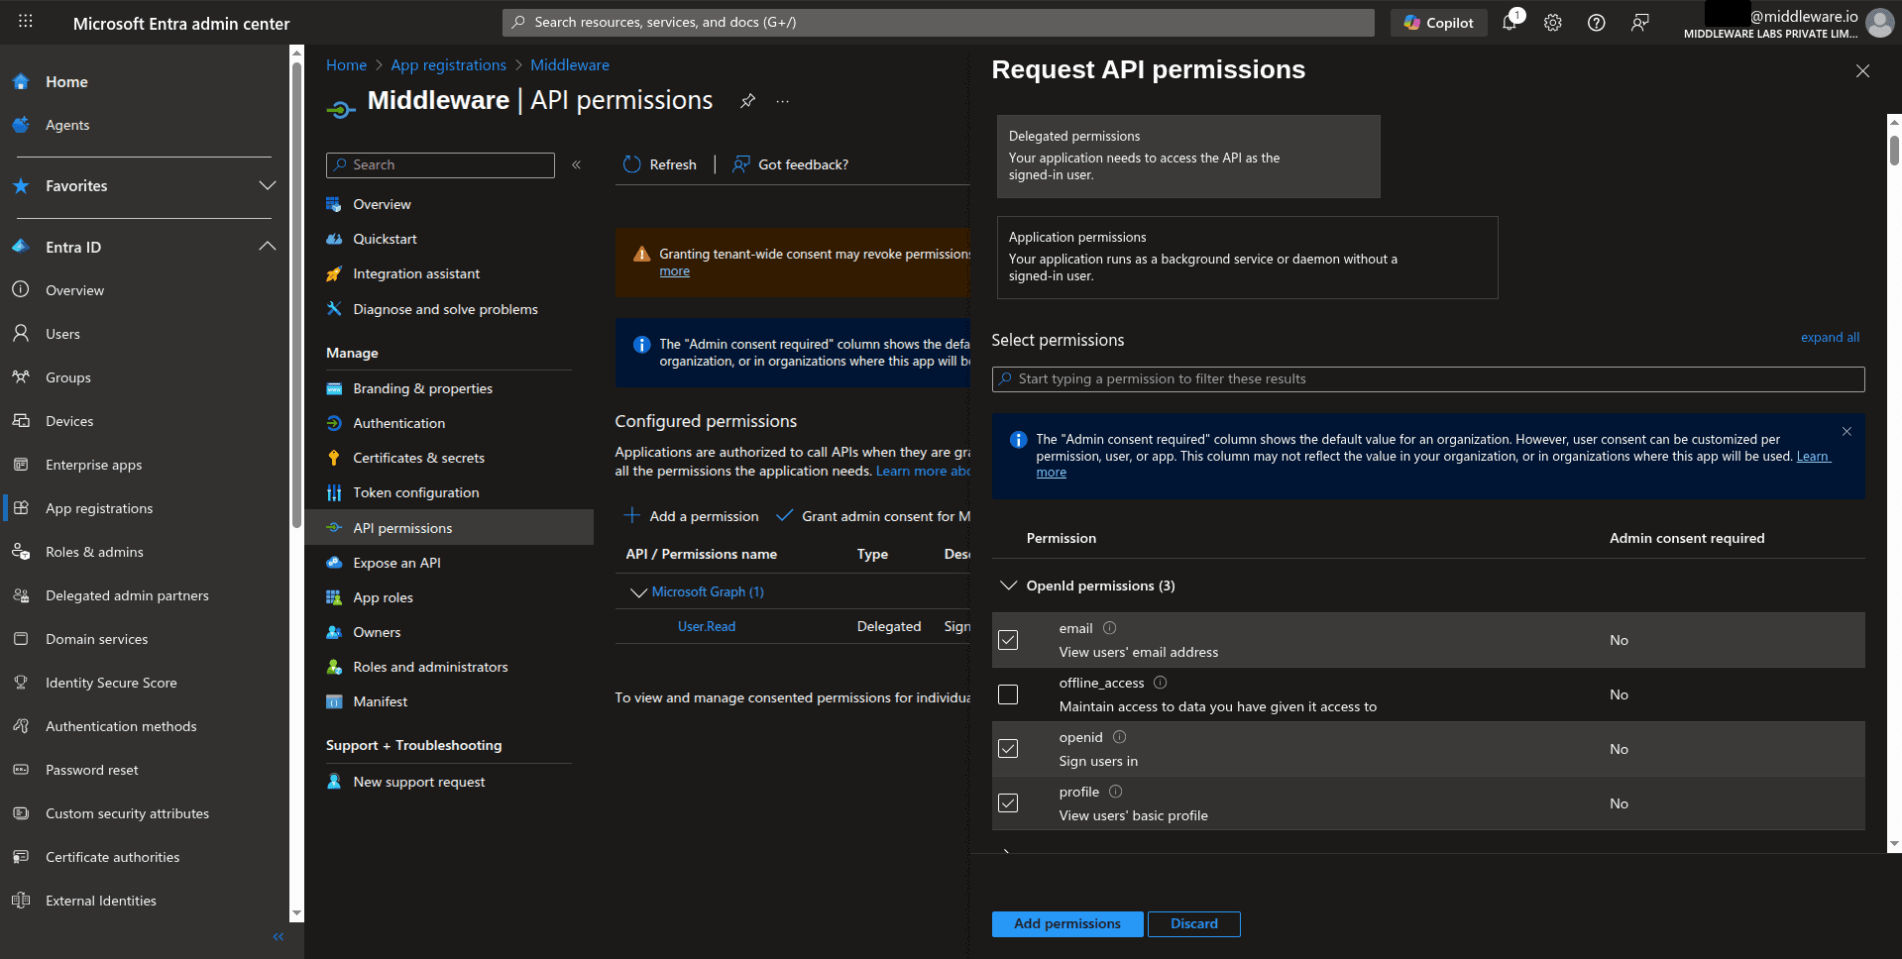Click the app launcher grid icon
The height and width of the screenshot is (959, 1902).
[26, 22]
